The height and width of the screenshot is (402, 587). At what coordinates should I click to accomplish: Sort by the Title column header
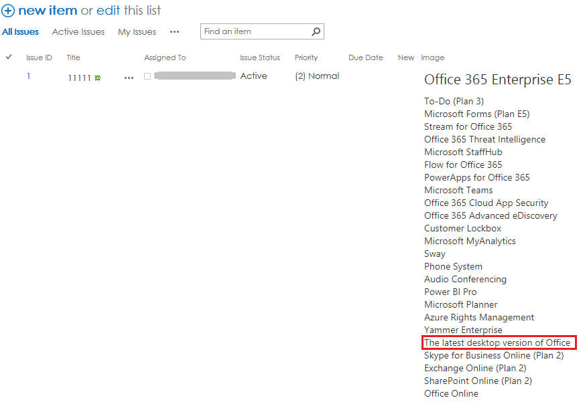[74, 58]
